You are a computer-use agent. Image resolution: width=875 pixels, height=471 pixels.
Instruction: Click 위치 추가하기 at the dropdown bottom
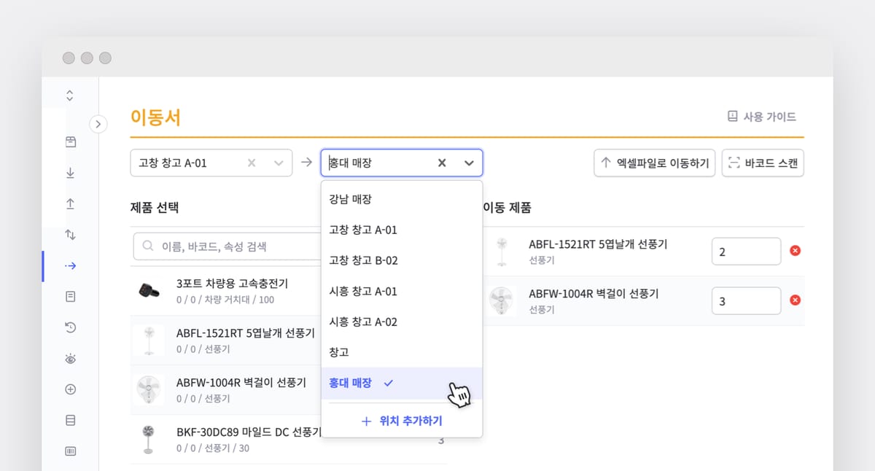(x=401, y=421)
